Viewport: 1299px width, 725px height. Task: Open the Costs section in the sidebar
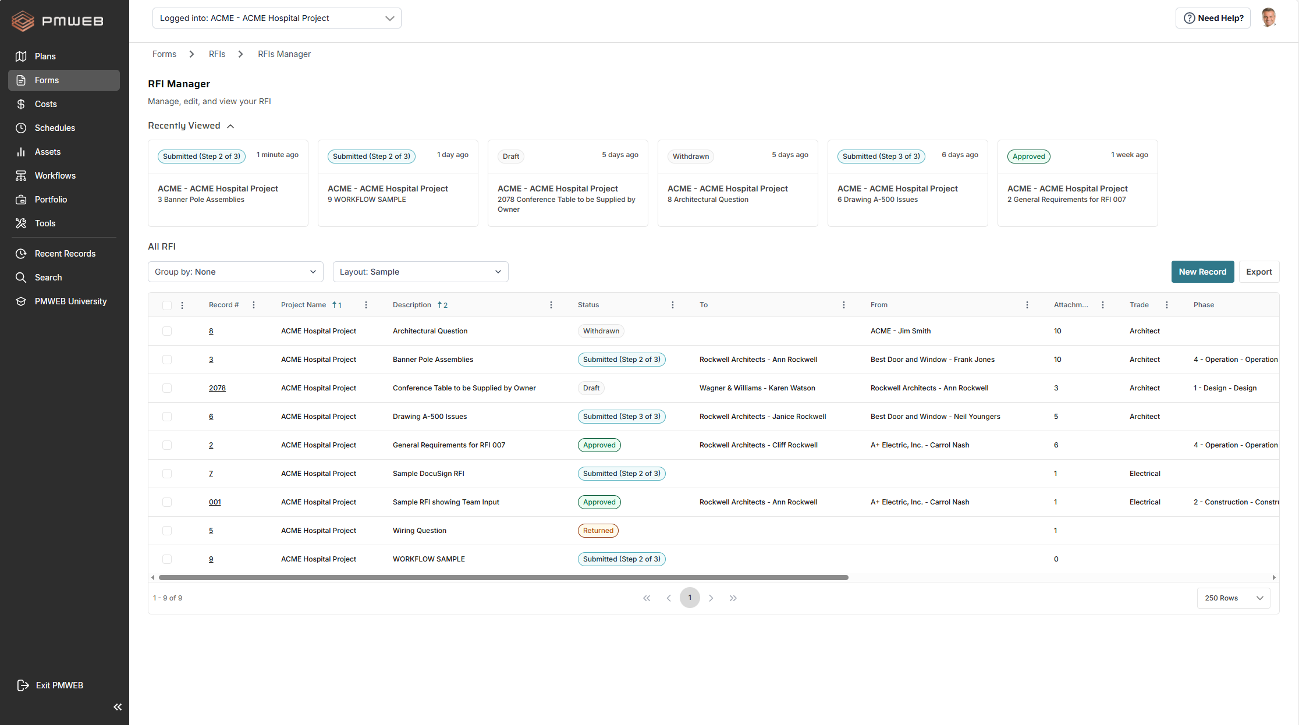(x=45, y=104)
